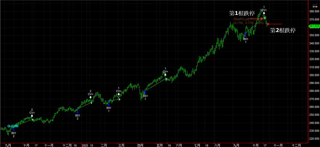This screenshot has width=320, height=147.
Task: Click the 五月 label on time axis
Action: pyautogui.click(x=160, y=145)
